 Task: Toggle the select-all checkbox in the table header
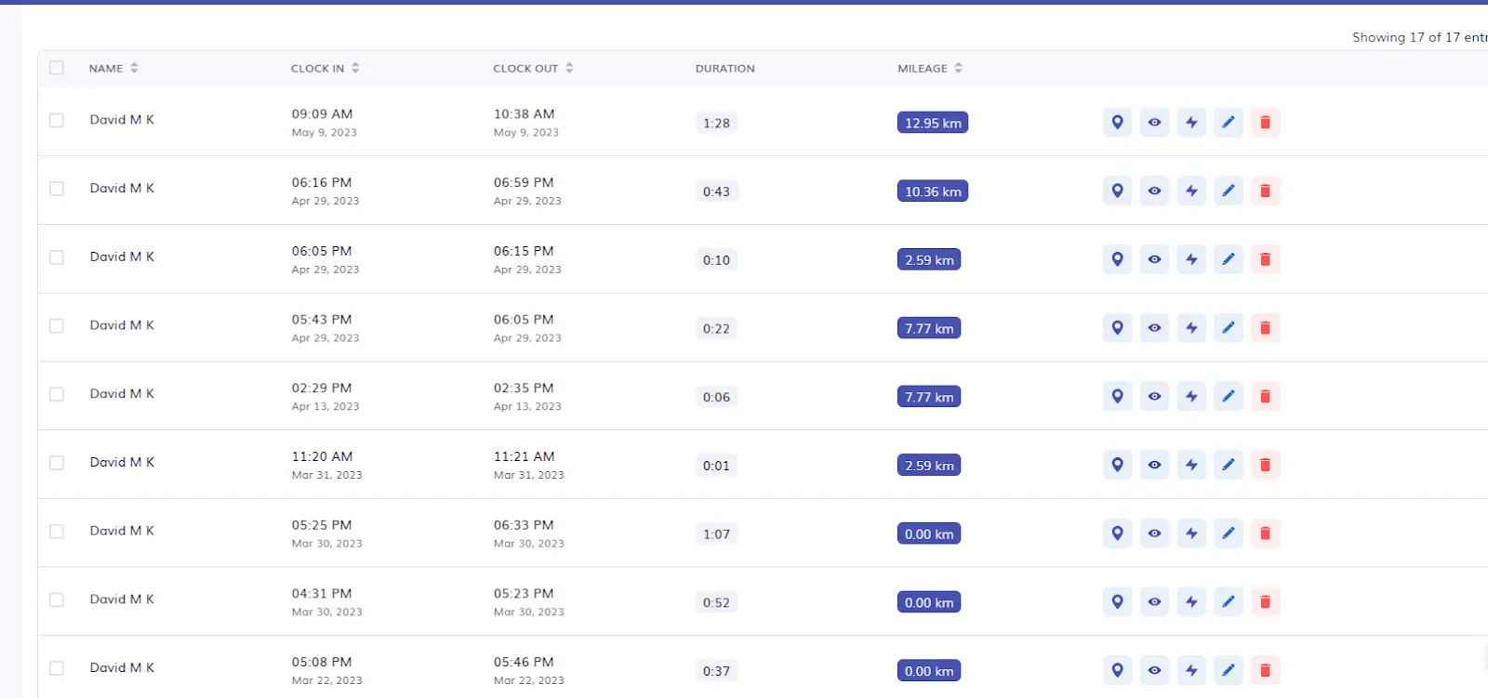click(x=57, y=68)
